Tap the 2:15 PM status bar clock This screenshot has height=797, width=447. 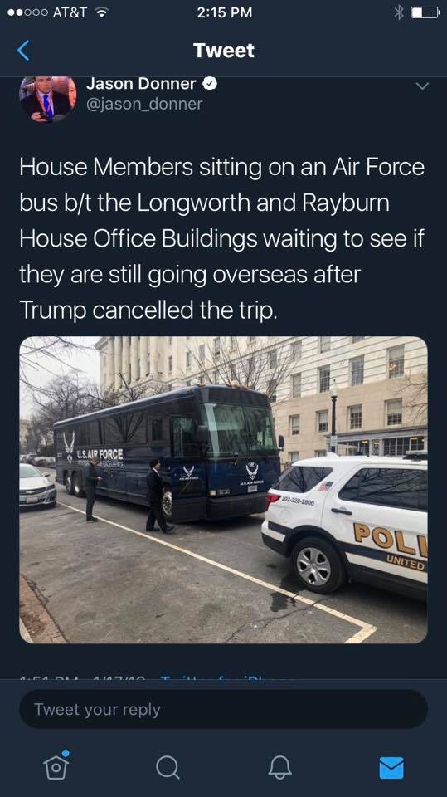tap(224, 12)
